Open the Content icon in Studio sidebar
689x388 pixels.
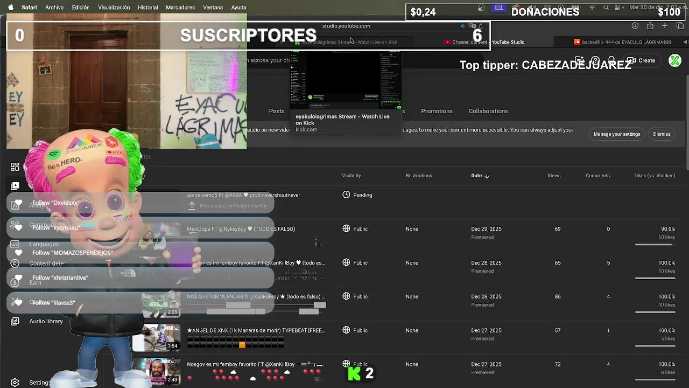coord(15,186)
